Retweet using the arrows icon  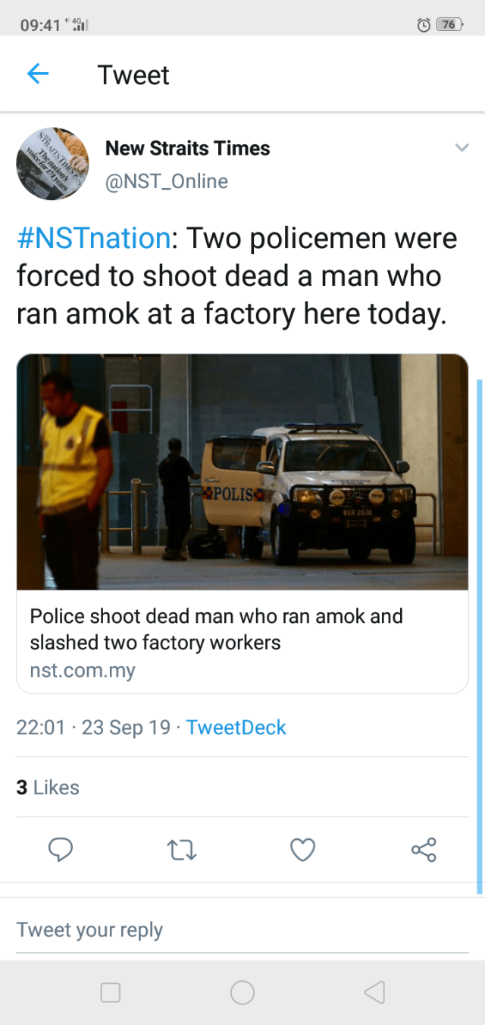(181, 850)
